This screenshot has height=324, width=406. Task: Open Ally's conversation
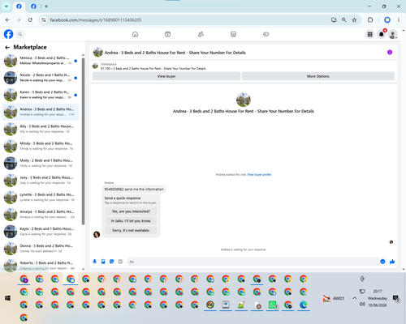(41, 129)
